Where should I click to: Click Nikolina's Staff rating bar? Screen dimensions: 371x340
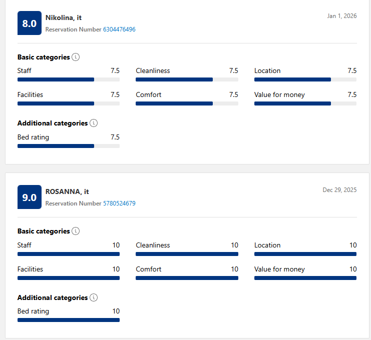[69, 79]
